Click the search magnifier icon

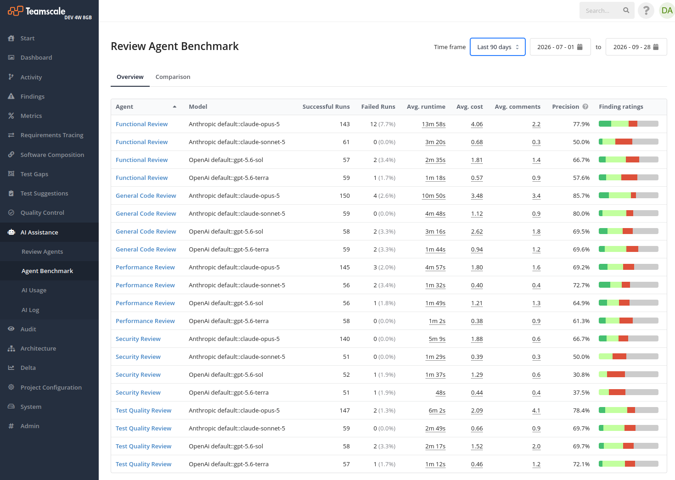tap(626, 11)
